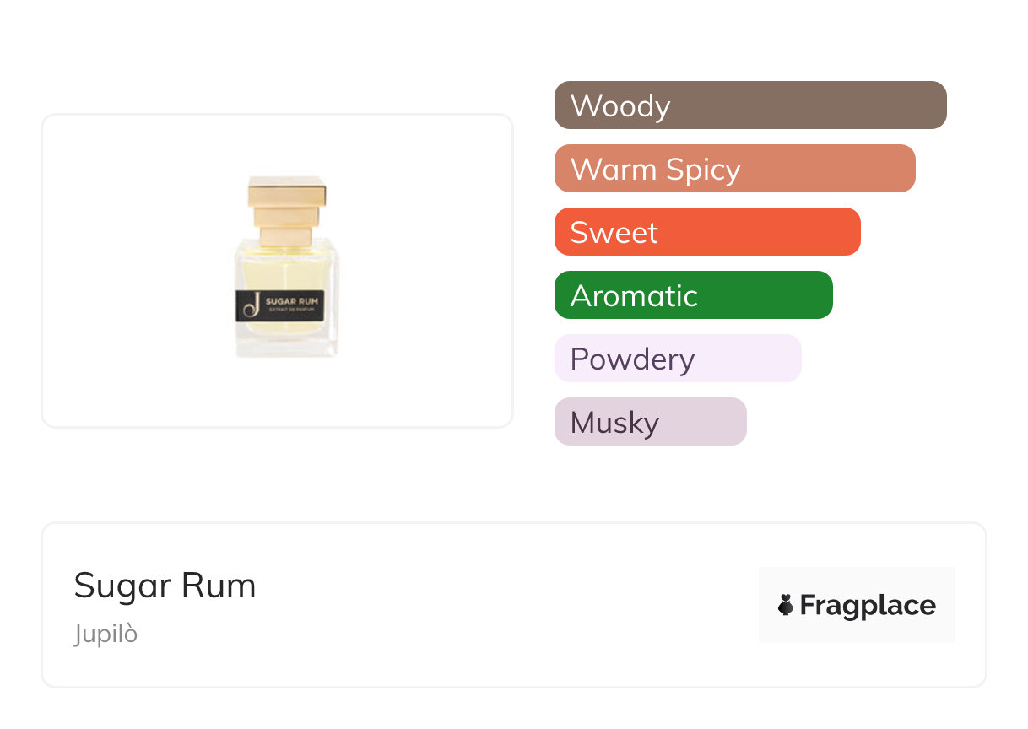Image resolution: width=1028 pixels, height=729 pixels.
Task: Click the "Musky" text label
Action: (x=614, y=423)
